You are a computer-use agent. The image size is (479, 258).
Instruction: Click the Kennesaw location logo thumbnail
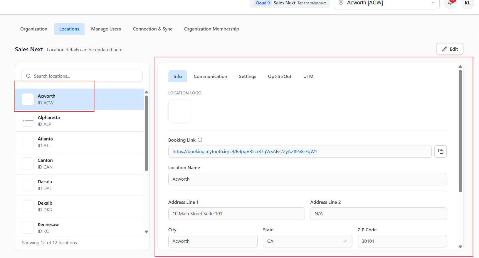pos(28,228)
